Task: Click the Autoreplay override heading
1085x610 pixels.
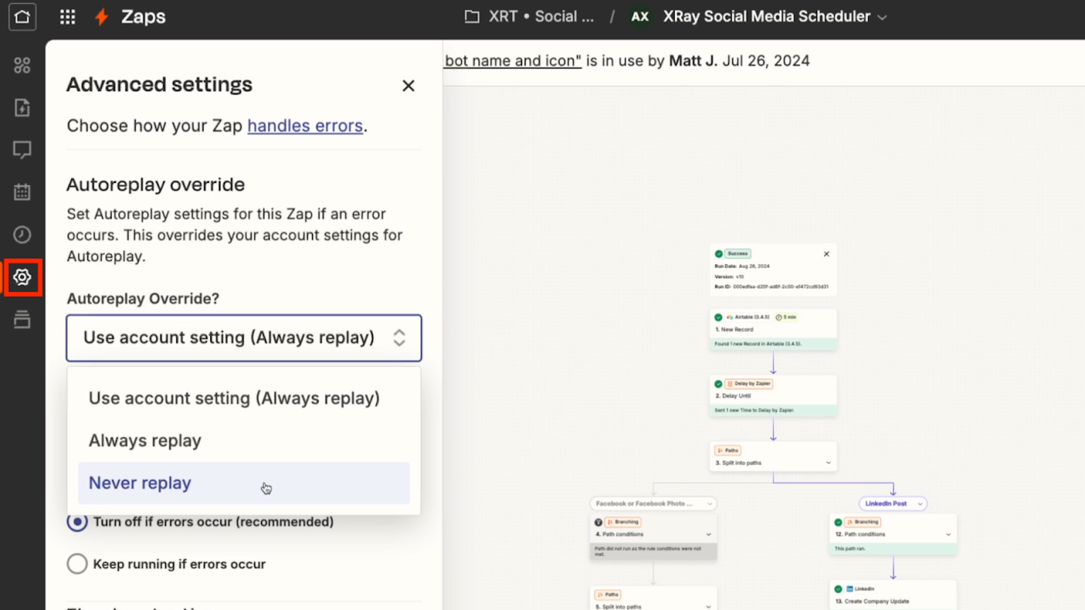Action: click(155, 184)
